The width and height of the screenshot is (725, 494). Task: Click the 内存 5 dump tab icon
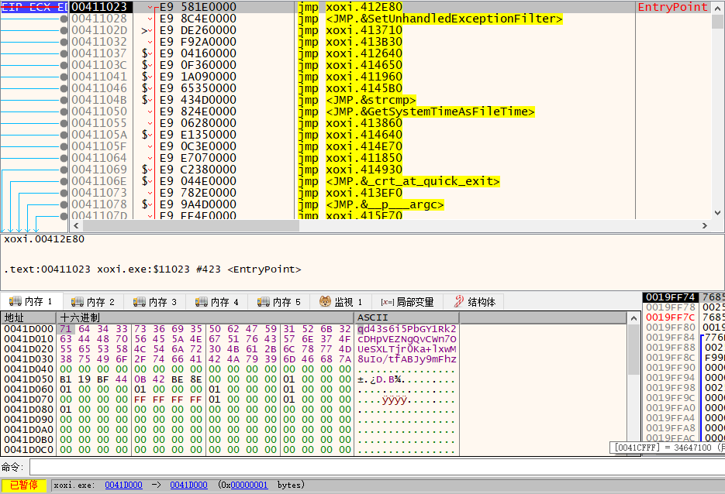(x=264, y=302)
